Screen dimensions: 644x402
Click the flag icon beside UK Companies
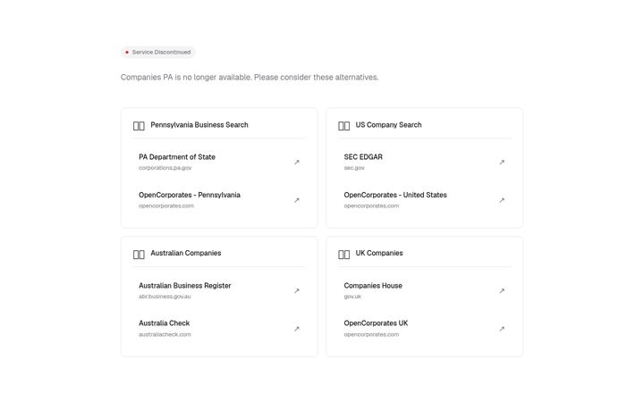[x=343, y=255]
